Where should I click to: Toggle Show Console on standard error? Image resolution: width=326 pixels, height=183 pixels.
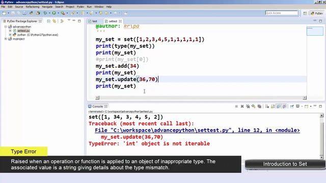pyautogui.click(x=284, y=106)
